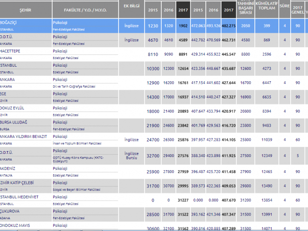Click the 2017 GENEL column header
308x231 pixels.
click(298, 10)
